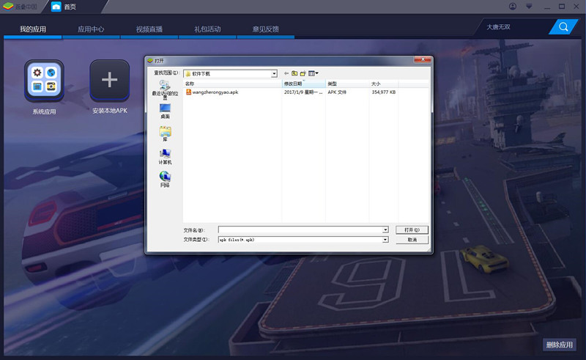Screen dimensions: 586x360
Task: Click the Open (打开) button
Action: tap(412, 229)
